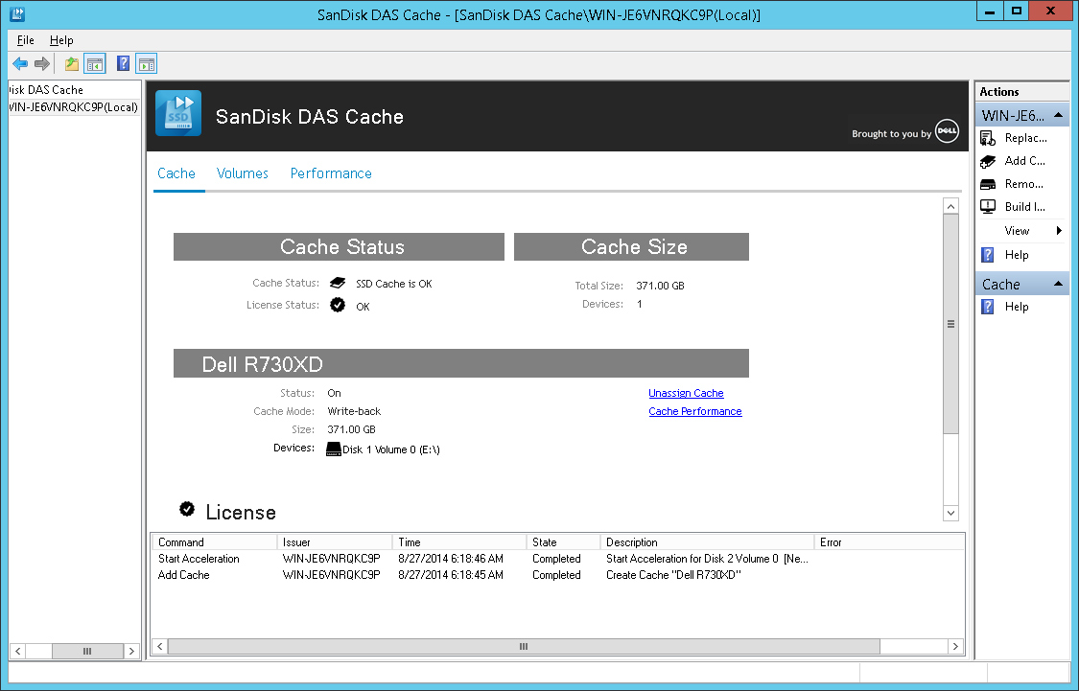Switch to the Performance tab
1079x691 pixels.
pos(331,173)
